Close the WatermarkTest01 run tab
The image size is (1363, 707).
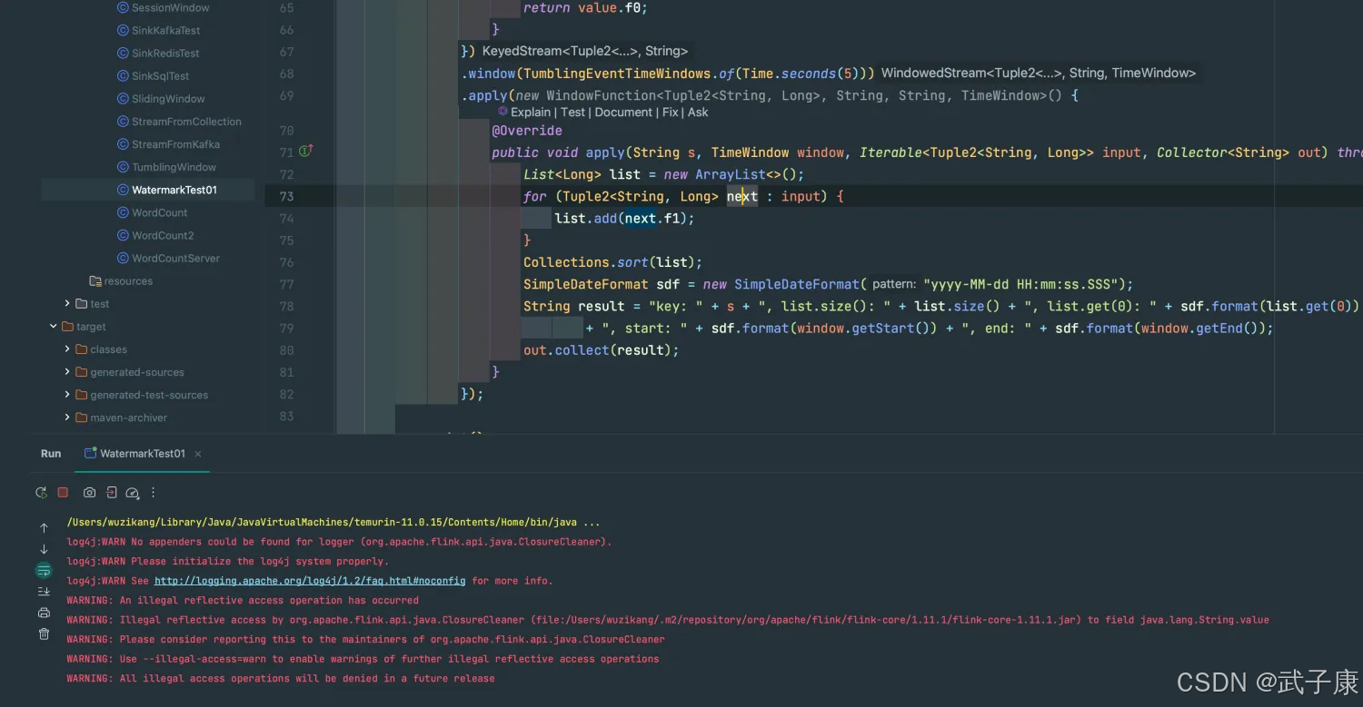pyautogui.click(x=198, y=454)
